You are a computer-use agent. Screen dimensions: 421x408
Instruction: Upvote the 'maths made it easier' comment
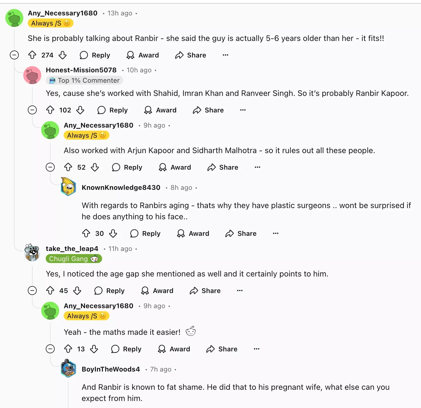[x=68, y=349]
